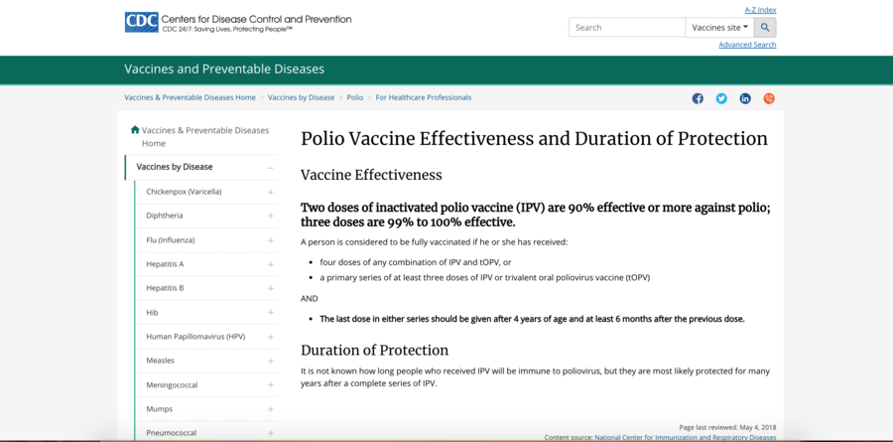
Task: Open Pneumococcal sidebar link
Action: pos(171,433)
